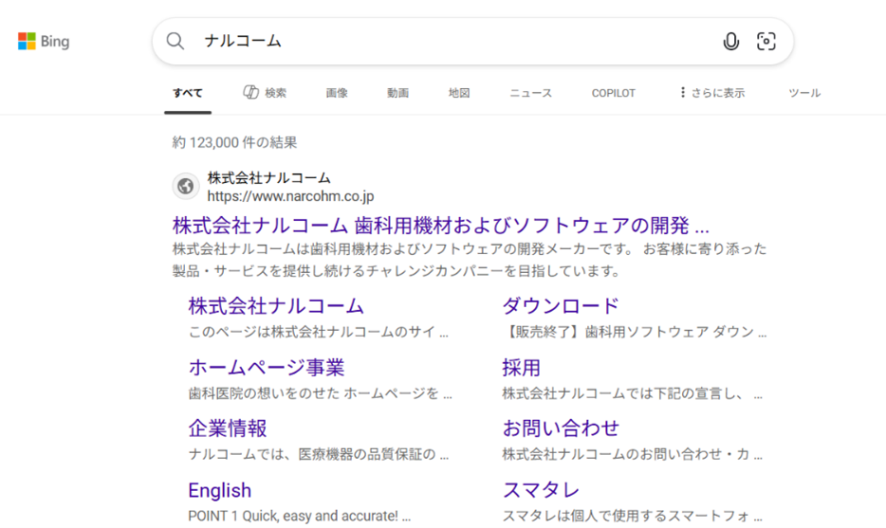Open the 地図 tab
Image resolution: width=886 pixels, height=528 pixels.
pyautogui.click(x=459, y=93)
